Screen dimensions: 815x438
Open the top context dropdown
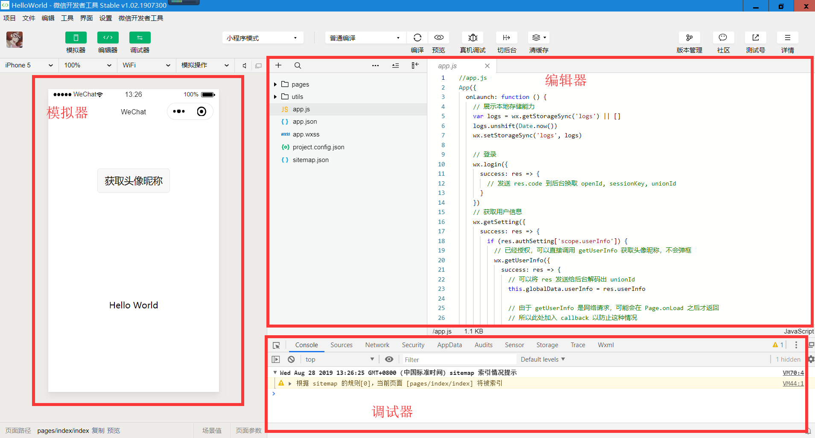click(x=339, y=360)
